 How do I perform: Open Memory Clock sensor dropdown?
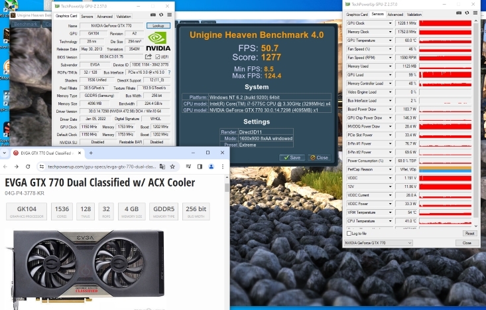pyautogui.click(x=391, y=32)
